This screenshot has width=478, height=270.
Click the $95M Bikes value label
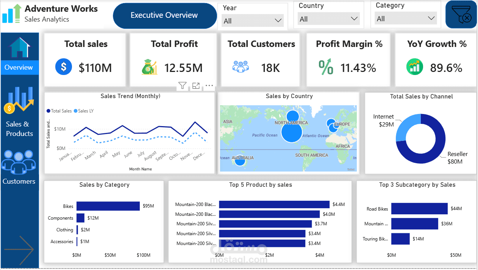pyautogui.click(x=148, y=206)
